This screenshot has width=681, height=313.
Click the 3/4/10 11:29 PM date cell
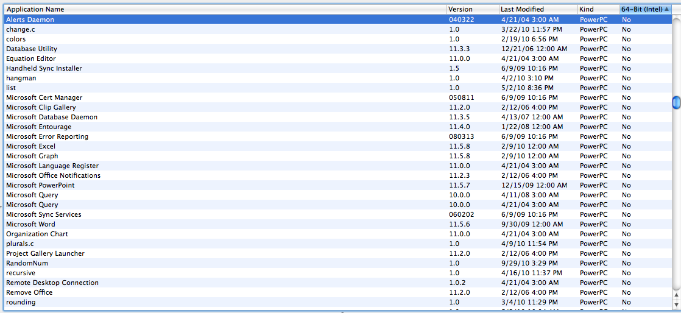point(529,302)
